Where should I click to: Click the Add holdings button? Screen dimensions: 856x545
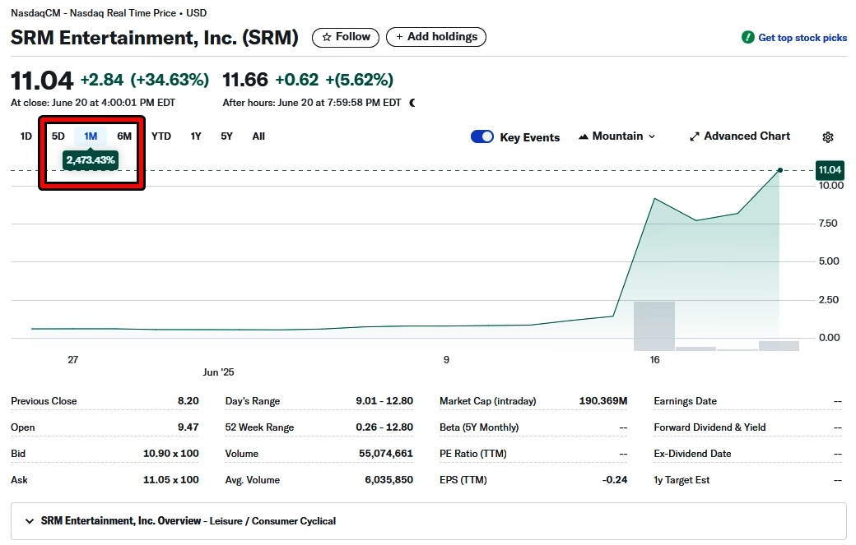[436, 37]
